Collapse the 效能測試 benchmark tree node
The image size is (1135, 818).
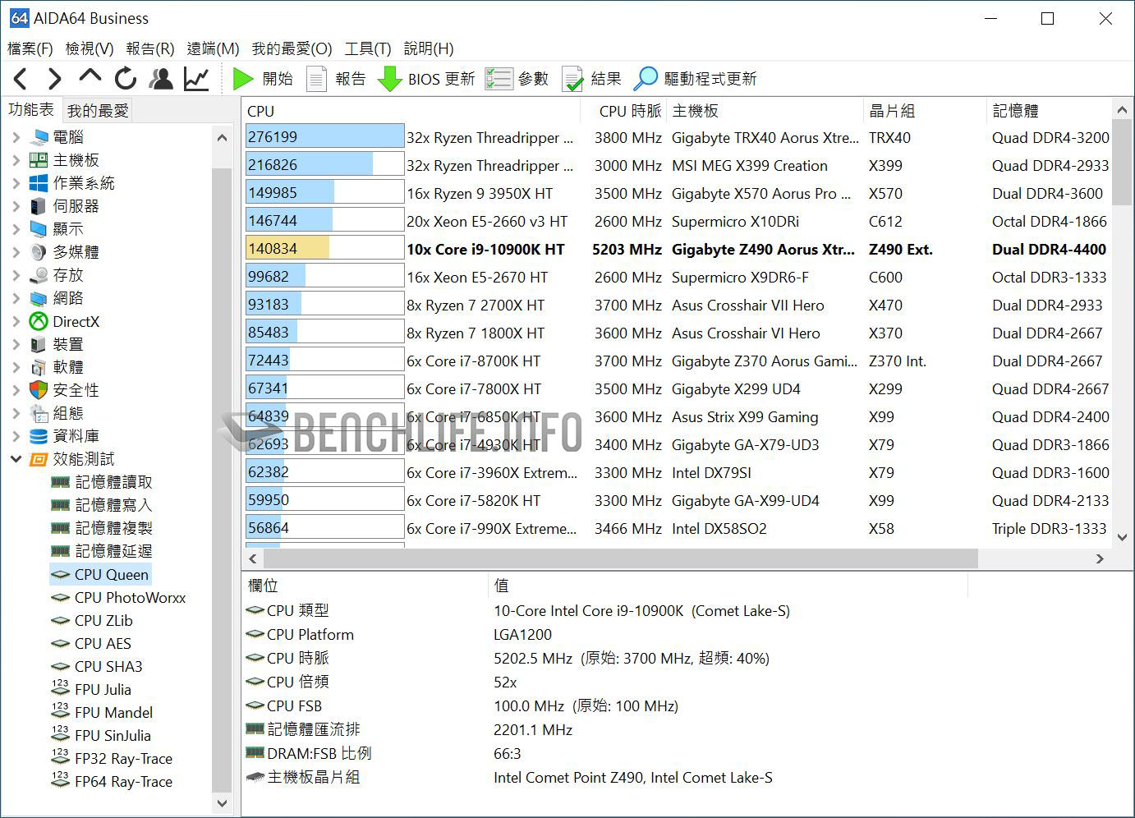(x=16, y=459)
